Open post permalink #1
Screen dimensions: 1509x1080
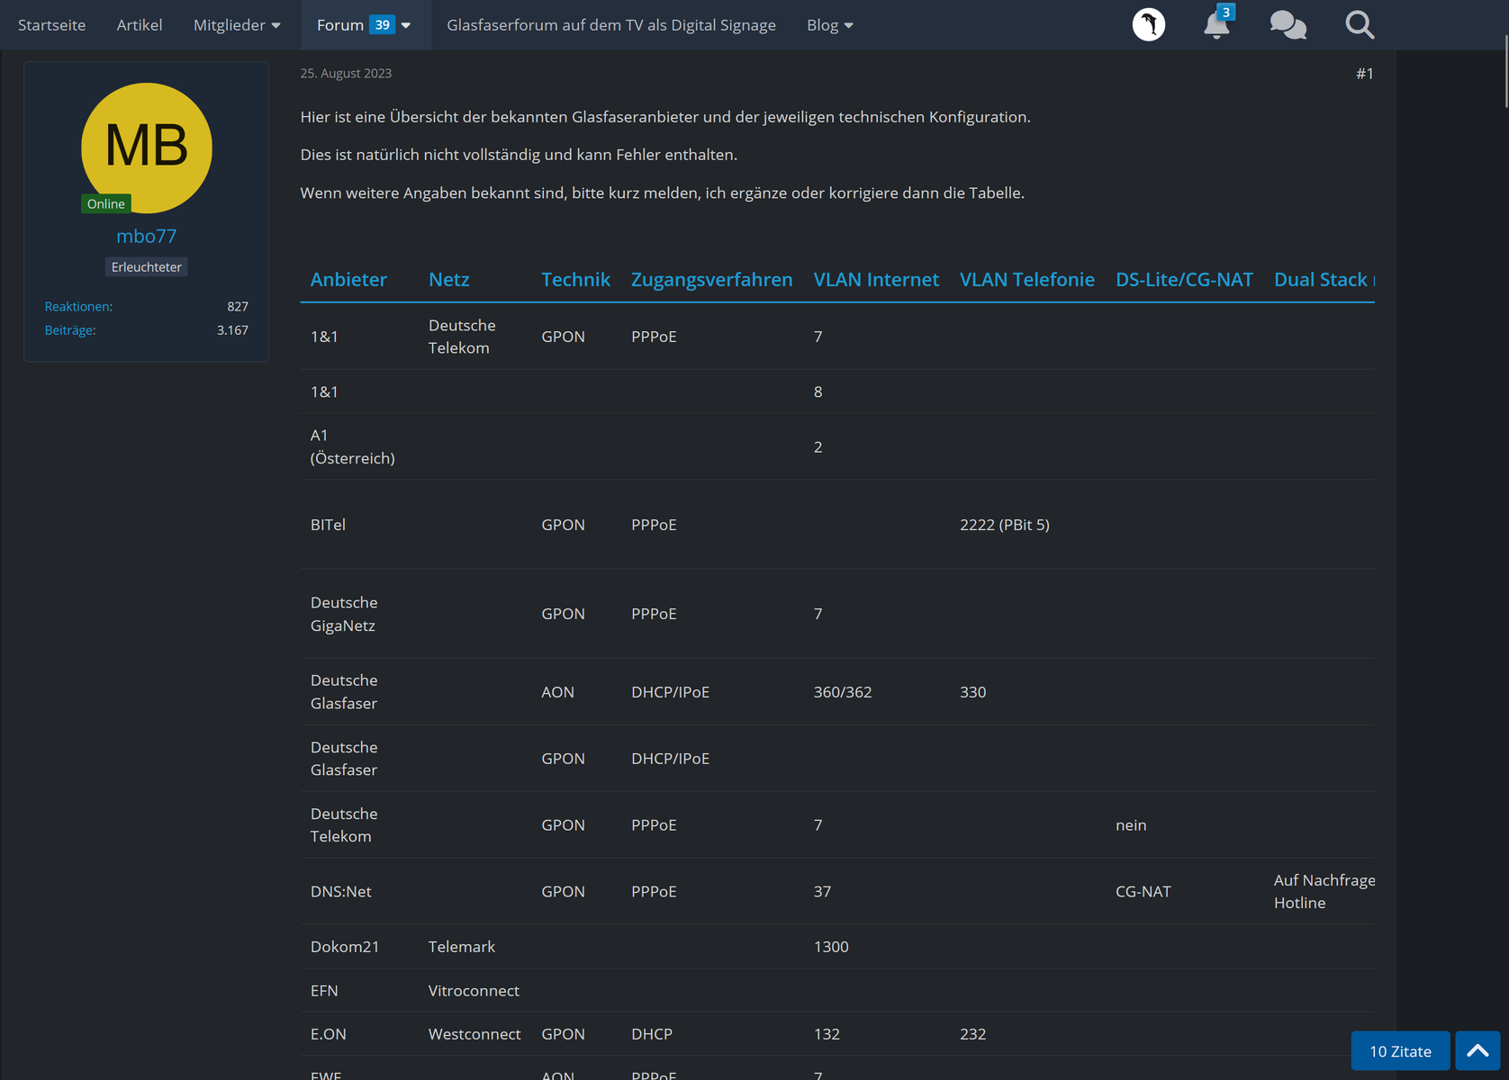click(x=1365, y=74)
